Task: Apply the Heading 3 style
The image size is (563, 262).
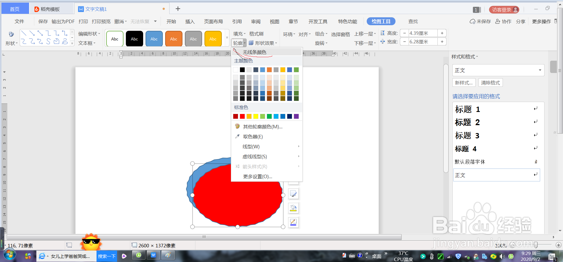Action: (x=496, y=135)
